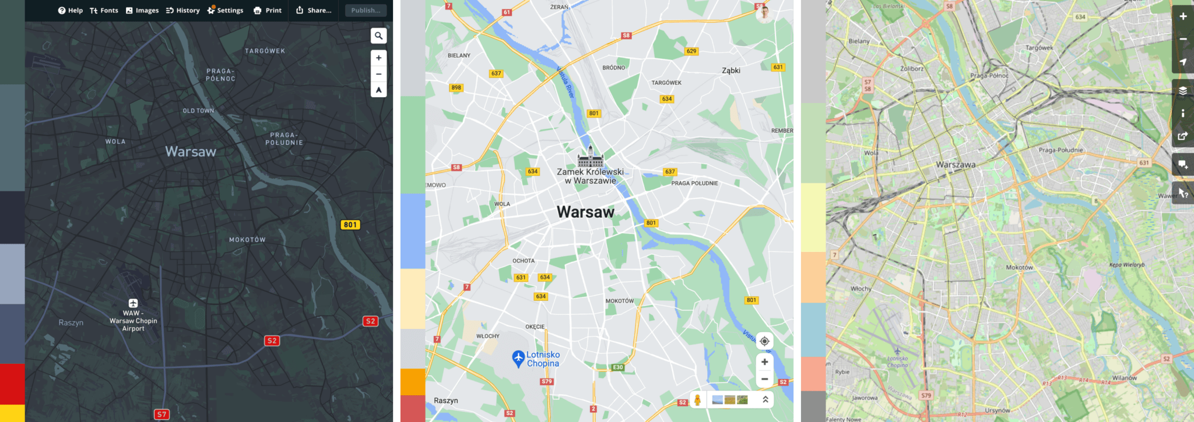Open the Layers icon on OpenStreetMap panel
This screenshot has width=1194, height=422.
(x=1183, y=90)
